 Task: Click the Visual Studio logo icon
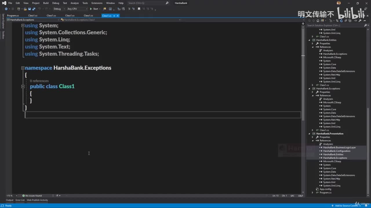(3, 3)
